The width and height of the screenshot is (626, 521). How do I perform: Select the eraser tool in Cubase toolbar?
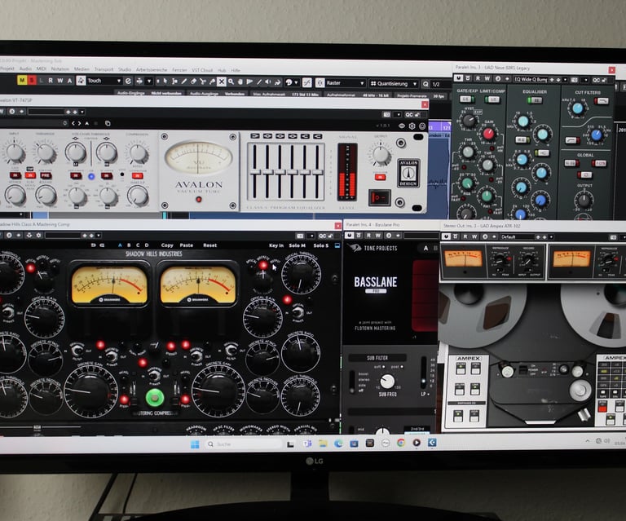194,82
